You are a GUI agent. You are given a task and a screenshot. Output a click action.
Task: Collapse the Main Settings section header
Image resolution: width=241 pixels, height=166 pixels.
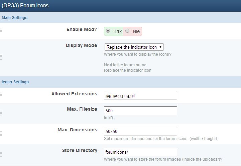[15, 17]
